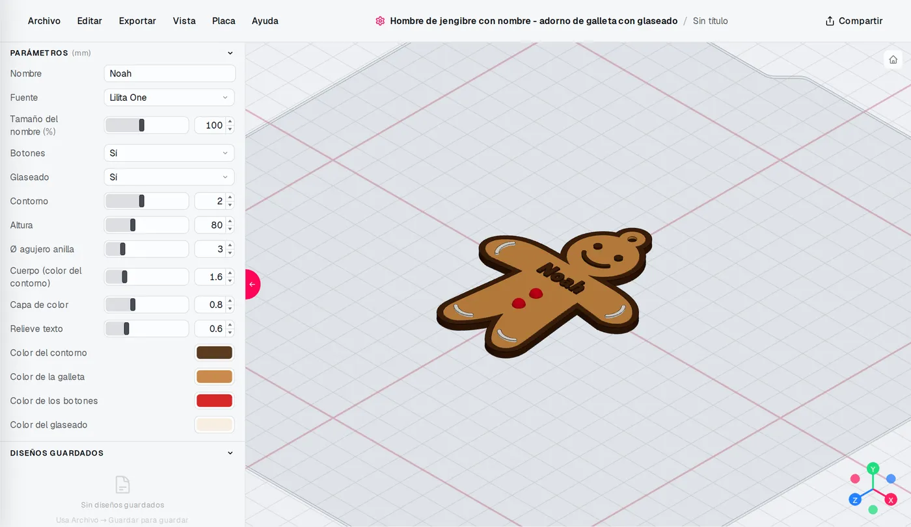Viewport: 911px width, 527px height.
Task: Increase Altura value with up stepper arrow
Action: (x=230, y=222)
